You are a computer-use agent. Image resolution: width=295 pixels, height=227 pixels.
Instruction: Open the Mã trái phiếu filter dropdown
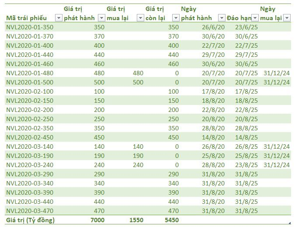(59, 18)
